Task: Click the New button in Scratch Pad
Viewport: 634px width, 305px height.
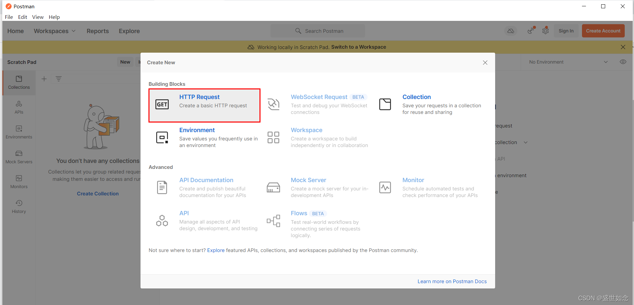Action: click(x=125, y=62)
